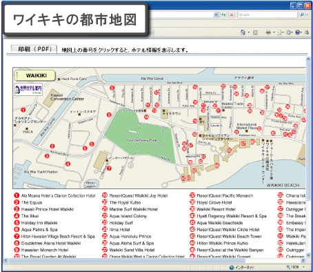Click the printer icon in toolbar

pyautogui.click(x=268, y=32)
